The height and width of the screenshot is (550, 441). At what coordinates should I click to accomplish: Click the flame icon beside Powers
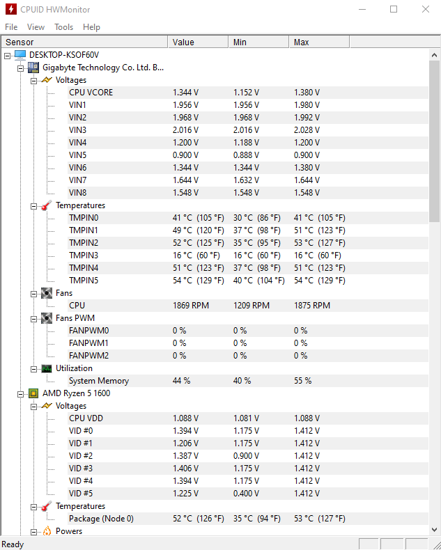click(x=47, y=531)
